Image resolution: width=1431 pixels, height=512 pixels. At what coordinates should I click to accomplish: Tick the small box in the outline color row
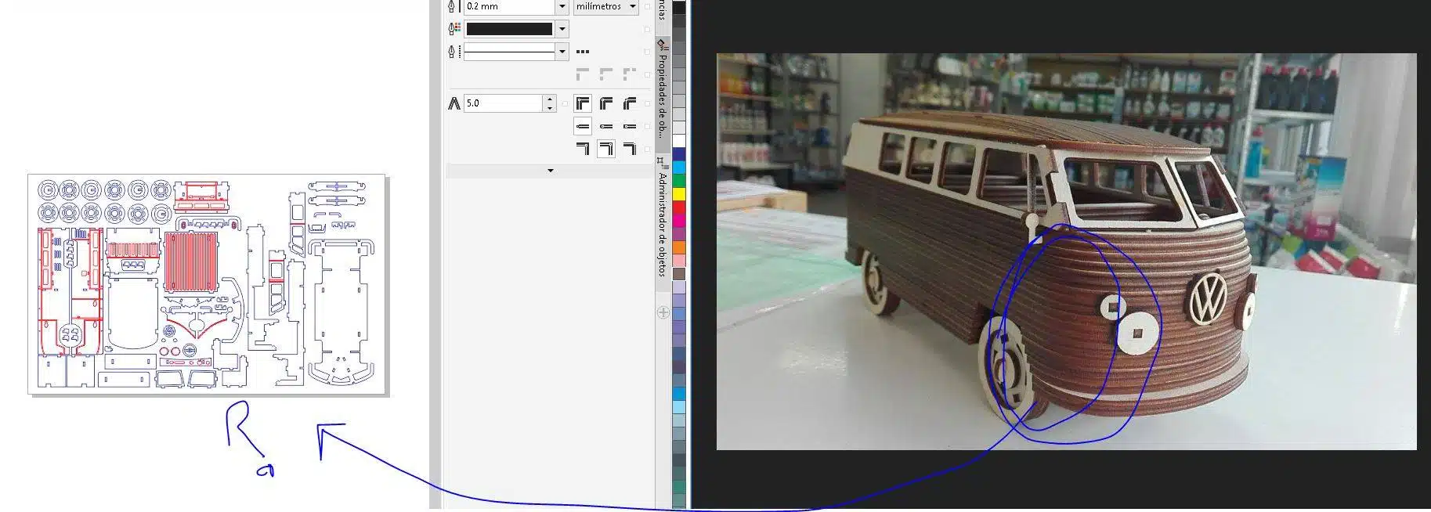[x=647, y=29]
